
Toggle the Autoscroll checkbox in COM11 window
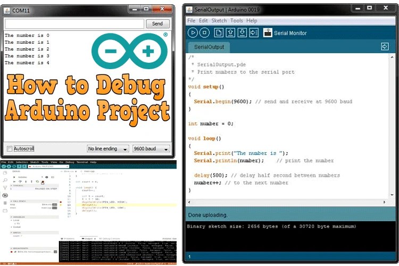(10, 148)
